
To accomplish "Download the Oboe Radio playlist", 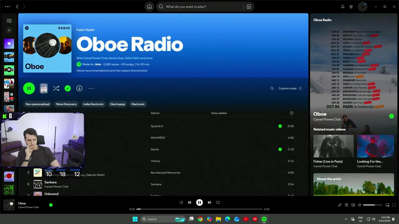I will click(79, 88).
